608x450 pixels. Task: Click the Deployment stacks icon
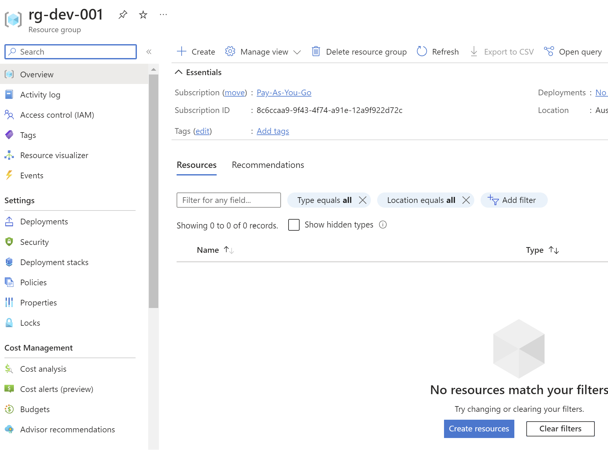point(9,262)
